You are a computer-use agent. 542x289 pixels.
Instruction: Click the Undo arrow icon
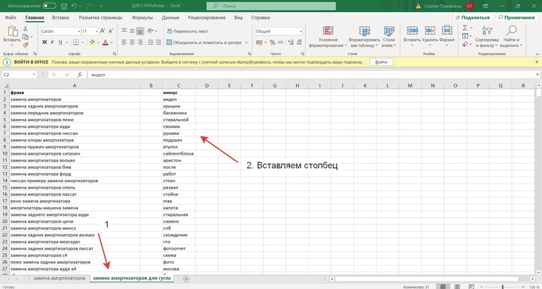pyautogui.click(x=74, y=6)
